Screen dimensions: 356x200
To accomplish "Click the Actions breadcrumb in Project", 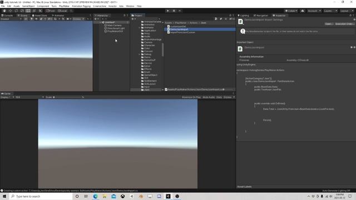I will point(194,23).
